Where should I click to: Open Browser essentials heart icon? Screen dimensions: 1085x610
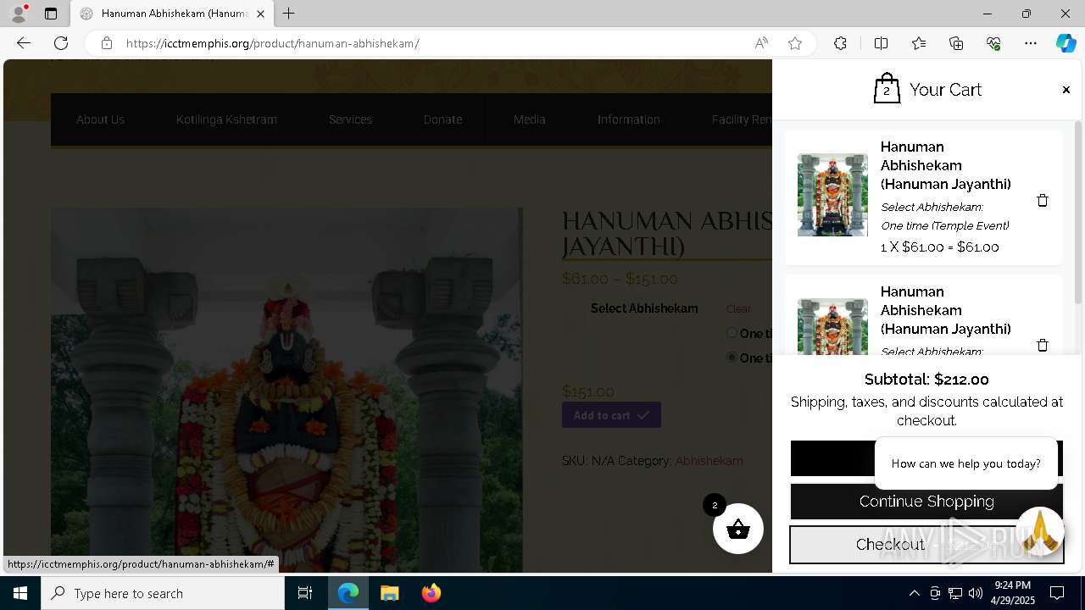(993, 43)
